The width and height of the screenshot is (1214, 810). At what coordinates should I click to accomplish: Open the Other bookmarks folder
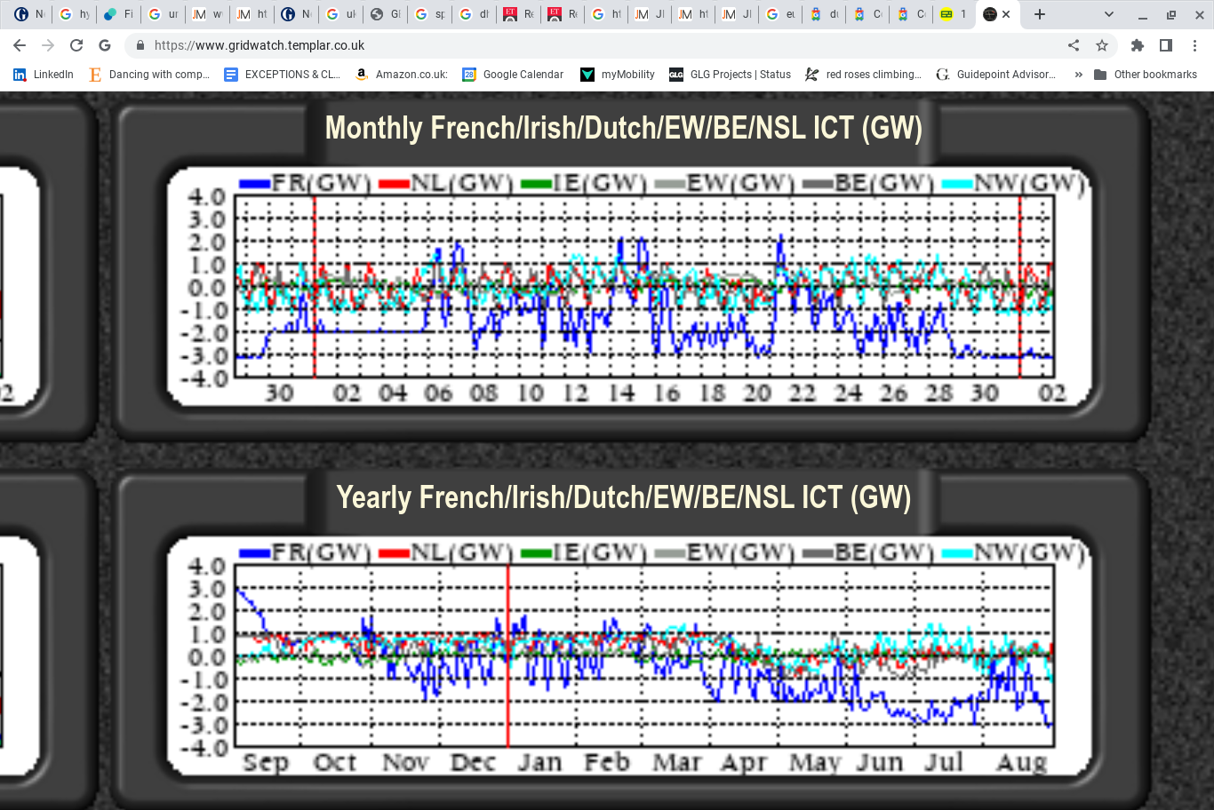pos(1146,75)
